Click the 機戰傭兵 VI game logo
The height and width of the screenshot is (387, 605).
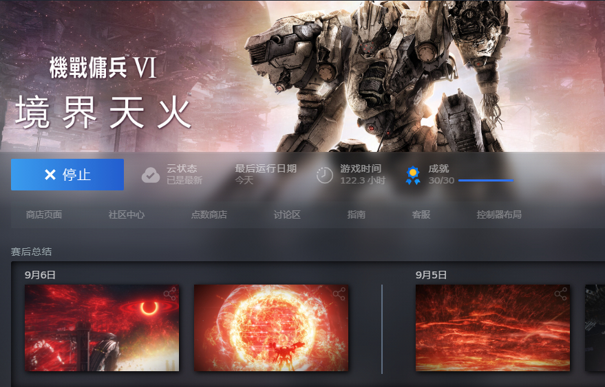pyautogui.click(x=103, y=93)
